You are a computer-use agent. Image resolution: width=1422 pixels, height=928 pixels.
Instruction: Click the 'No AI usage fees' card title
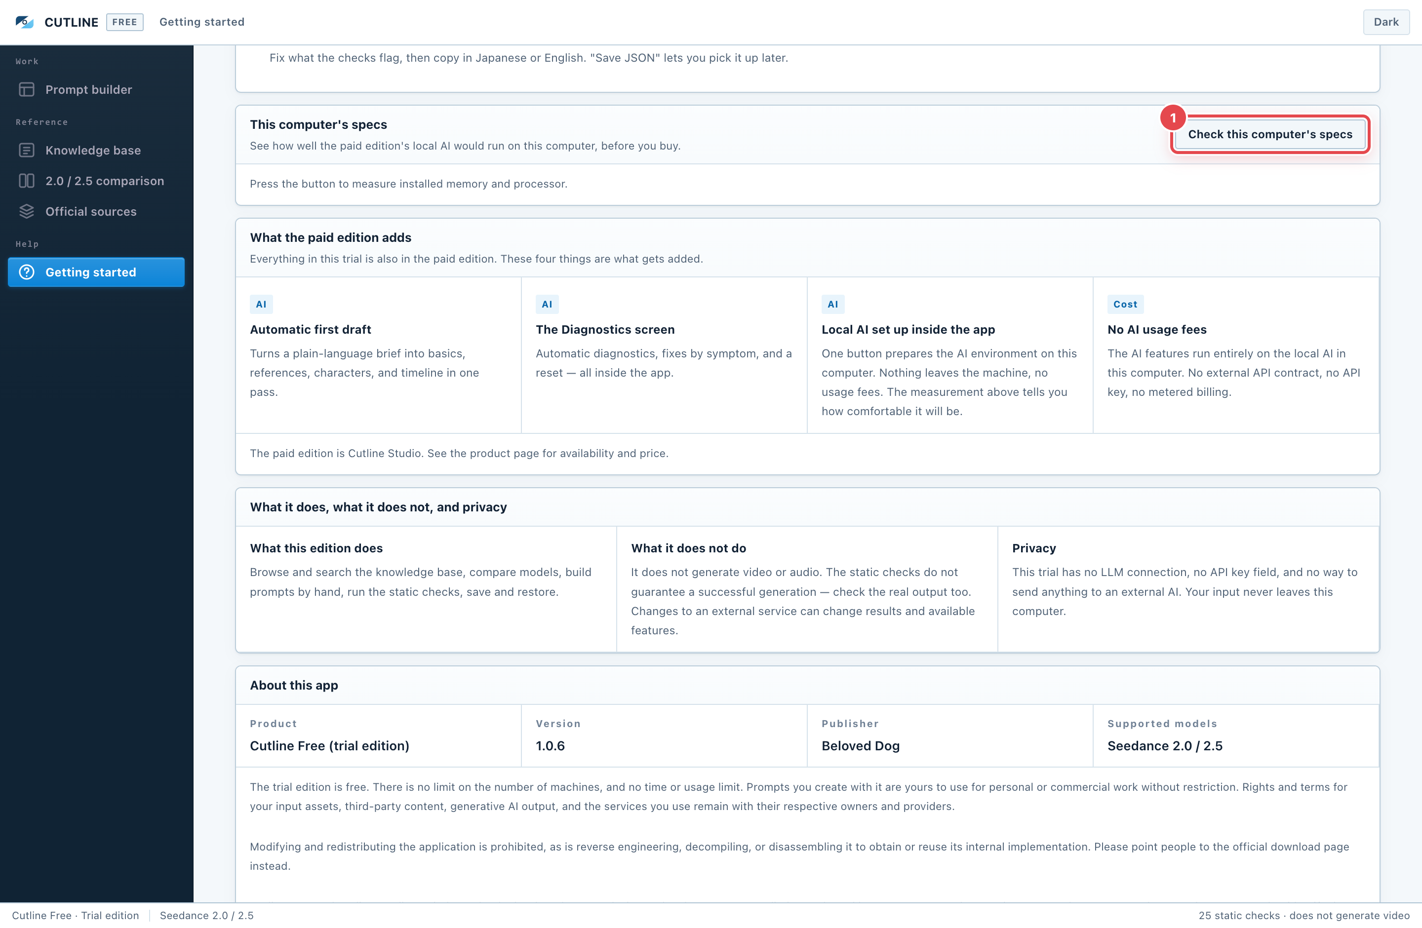[x=1157, y=330]
